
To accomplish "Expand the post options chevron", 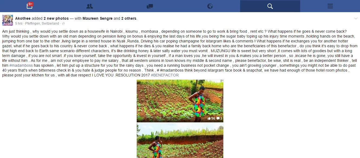I will [x=356, y=18].
